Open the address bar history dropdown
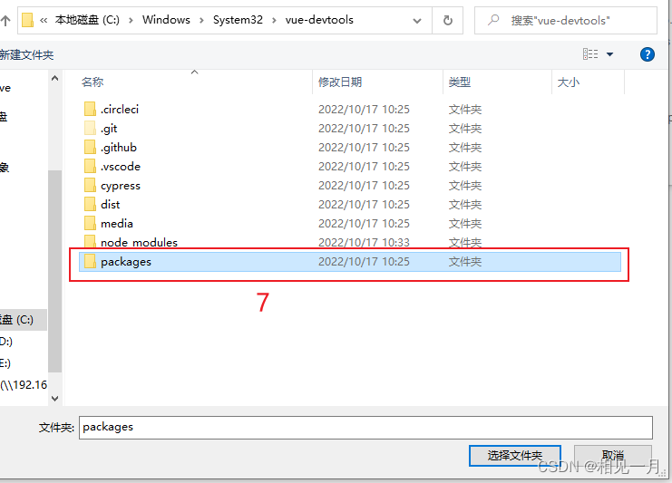This screenshot has height=483, width=672. (416, 21)
